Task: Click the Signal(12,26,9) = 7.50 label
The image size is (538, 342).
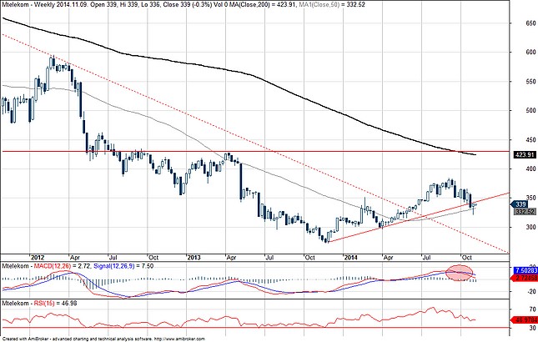Action: point(123,266)
